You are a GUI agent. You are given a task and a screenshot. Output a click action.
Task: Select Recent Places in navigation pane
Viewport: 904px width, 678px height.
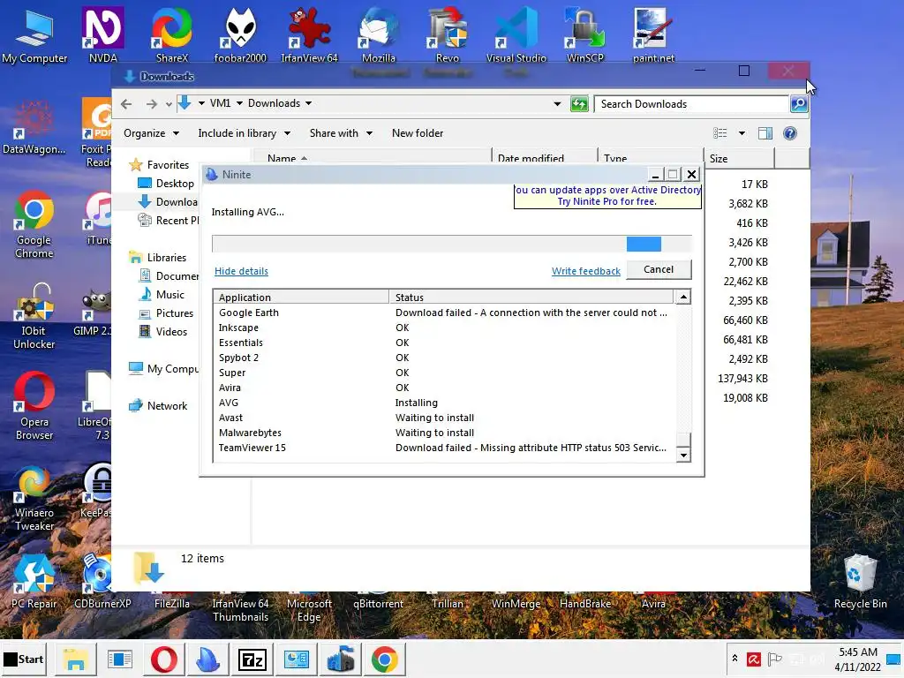[x=168, y=220]
